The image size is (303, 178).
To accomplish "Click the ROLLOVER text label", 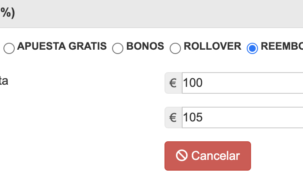I will click(x=213, y=46).
